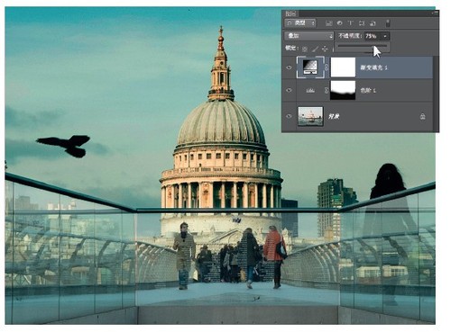Select the 背景 layer thumbnail
The width and height of the screenshot is (451, 332).
pos(310,116)
